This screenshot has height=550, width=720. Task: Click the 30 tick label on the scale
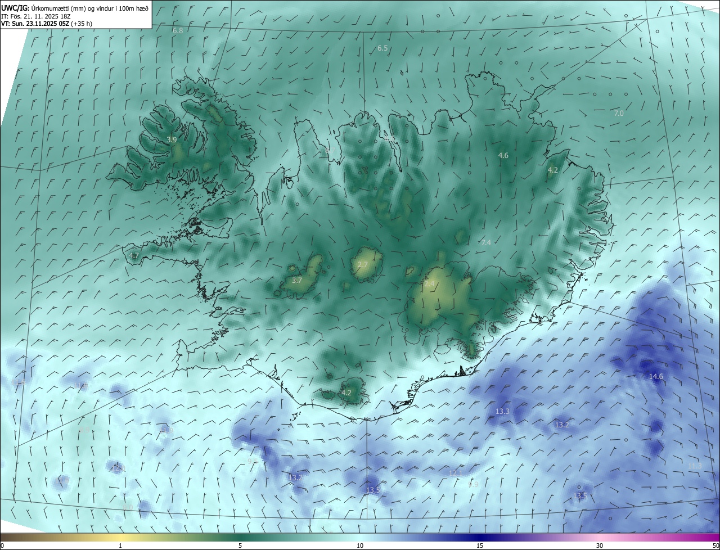(600, 546)
